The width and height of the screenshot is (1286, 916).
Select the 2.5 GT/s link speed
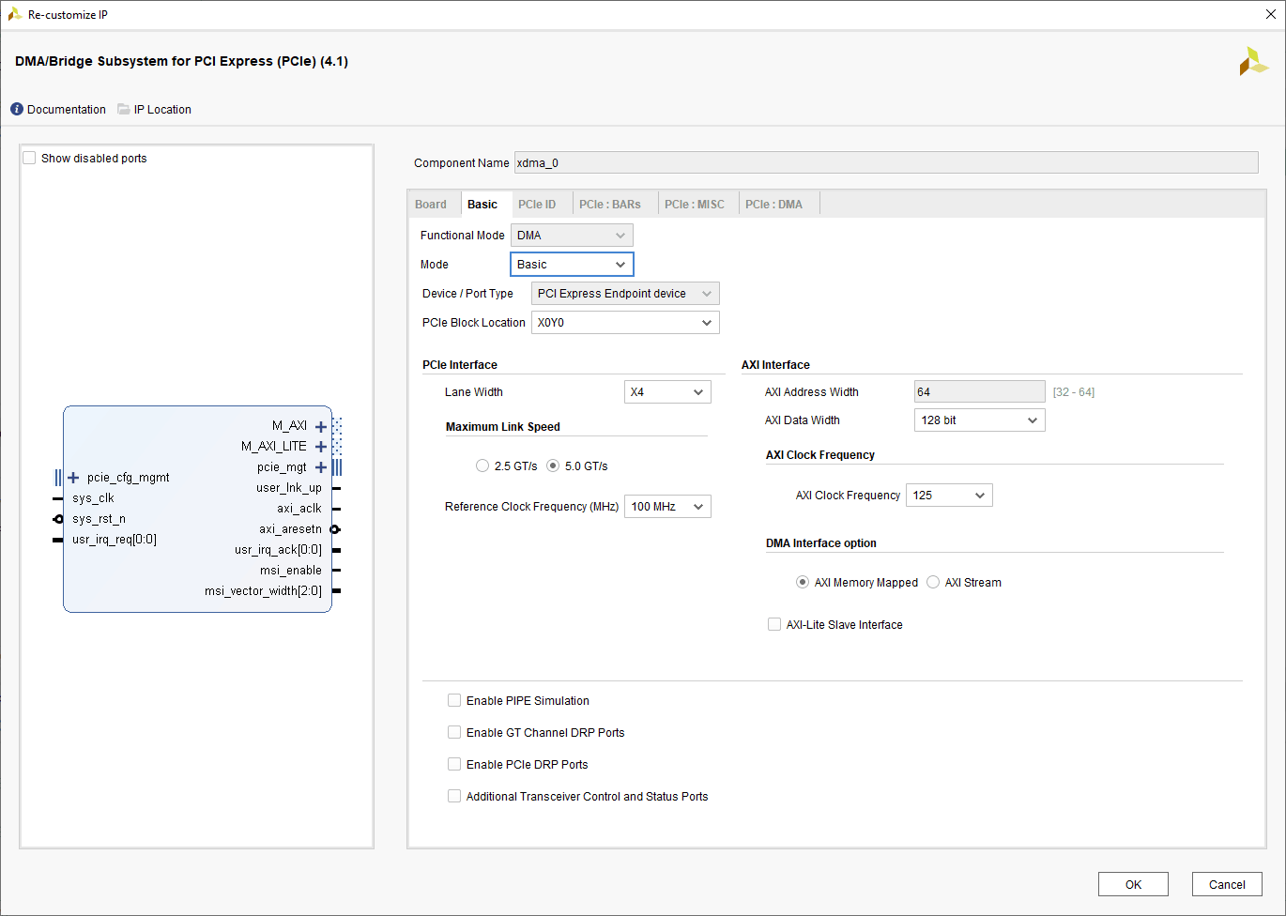coord(482,466)
